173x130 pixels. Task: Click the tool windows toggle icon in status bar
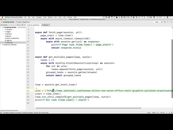(1, 113)
